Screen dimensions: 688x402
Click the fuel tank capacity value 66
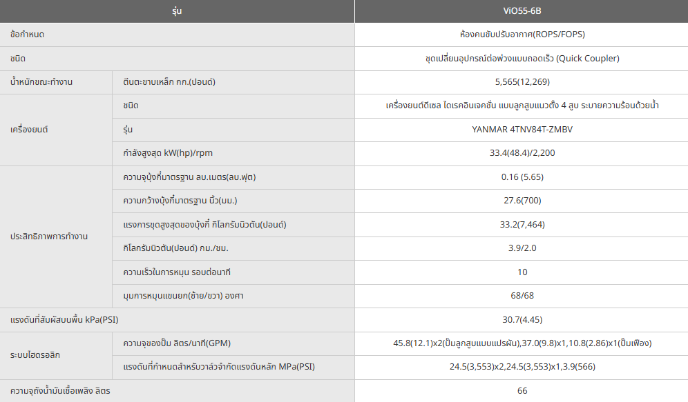(x=522, y=391)
